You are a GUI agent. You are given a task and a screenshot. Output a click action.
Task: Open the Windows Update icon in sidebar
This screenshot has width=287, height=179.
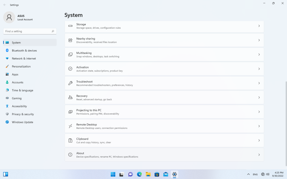click(7, 122)
